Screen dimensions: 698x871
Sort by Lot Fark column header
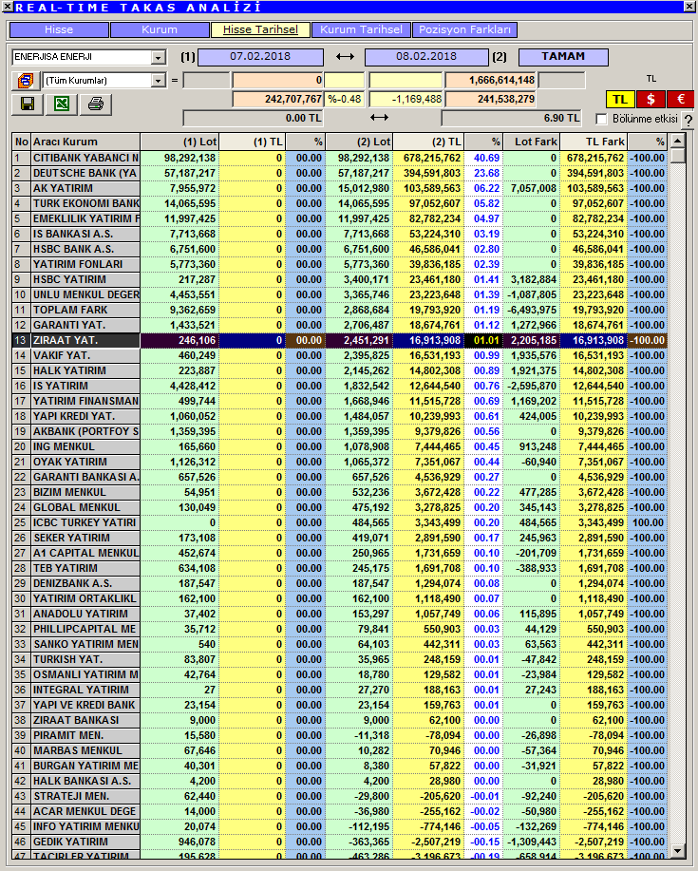pos(532,142)
